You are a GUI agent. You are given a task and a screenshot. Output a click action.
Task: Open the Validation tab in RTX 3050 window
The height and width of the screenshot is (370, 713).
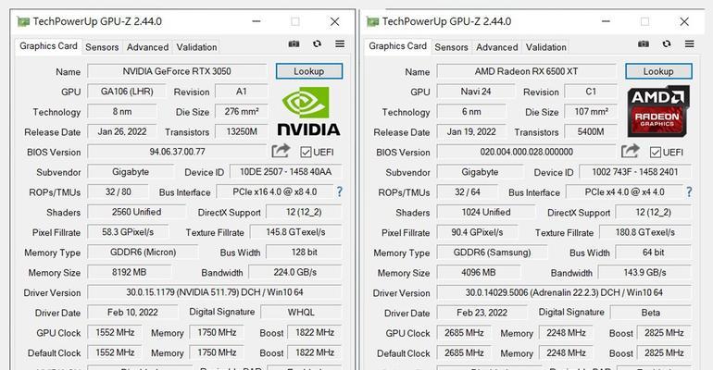click(196, 47)
